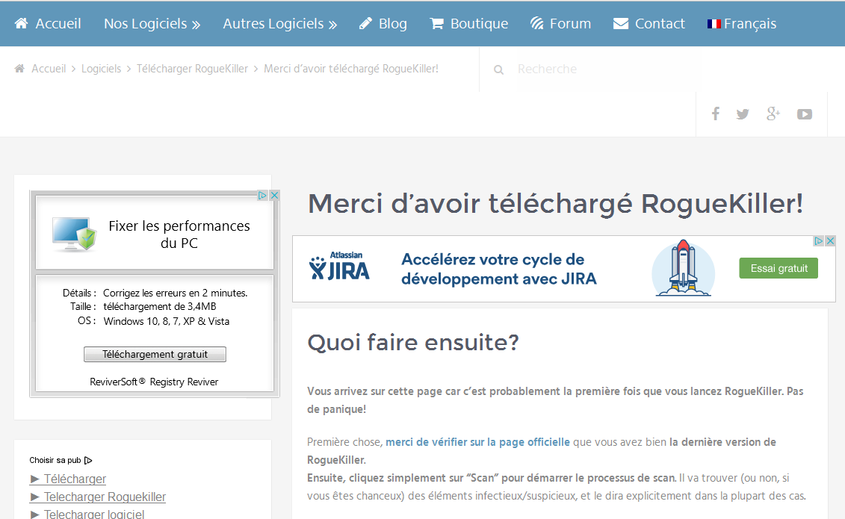Click AdChoices icon on ReviverSoft ad
This screenshot has width=845, height=519.
coord(262,196)
